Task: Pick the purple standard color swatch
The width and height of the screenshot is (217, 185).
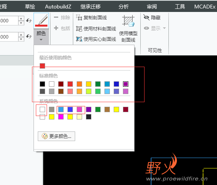Action: 126,84
